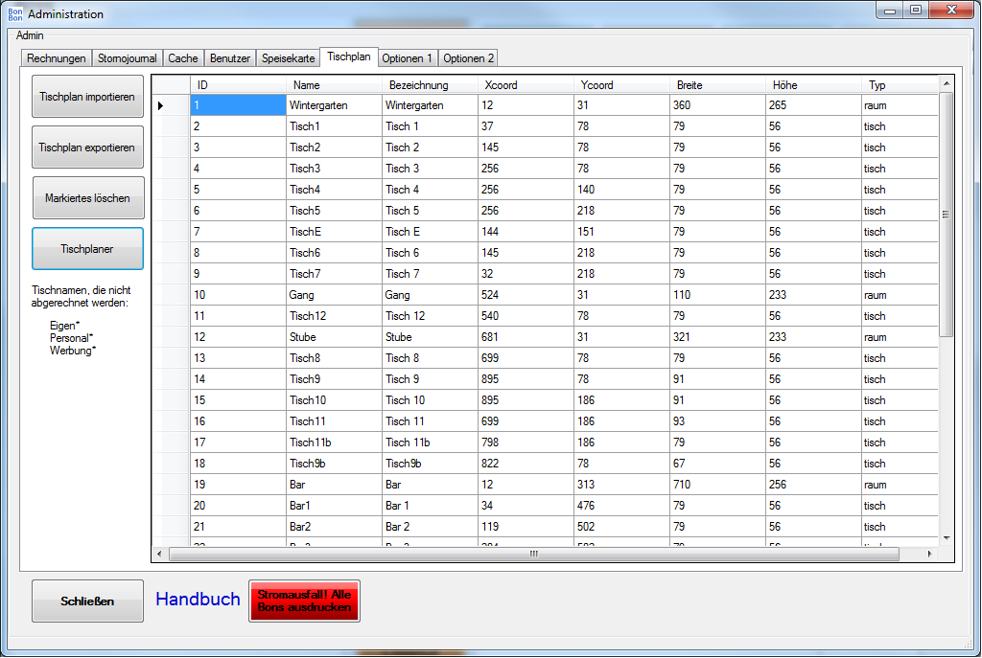Switch to the Rechnungen tab
The image size is (982, 658).
(57, 58)
